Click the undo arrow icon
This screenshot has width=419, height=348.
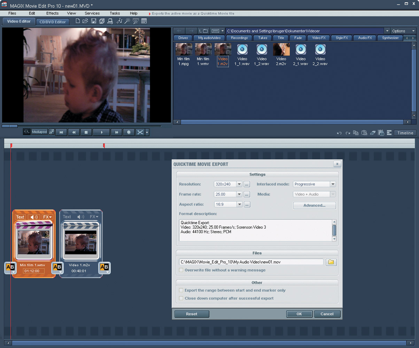(339, 133)
